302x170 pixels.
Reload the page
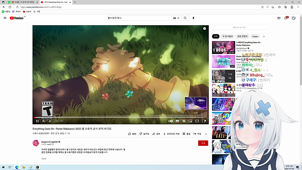click(x=10, y=7)
